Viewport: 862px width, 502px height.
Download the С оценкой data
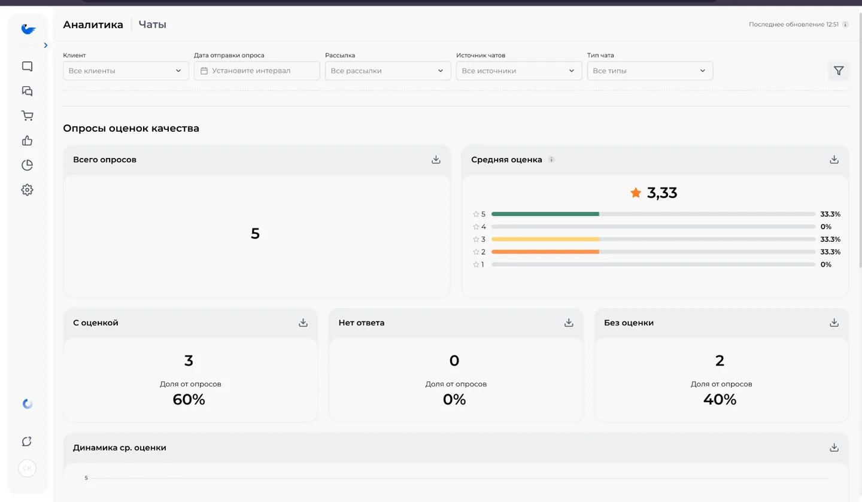[303, 323]
